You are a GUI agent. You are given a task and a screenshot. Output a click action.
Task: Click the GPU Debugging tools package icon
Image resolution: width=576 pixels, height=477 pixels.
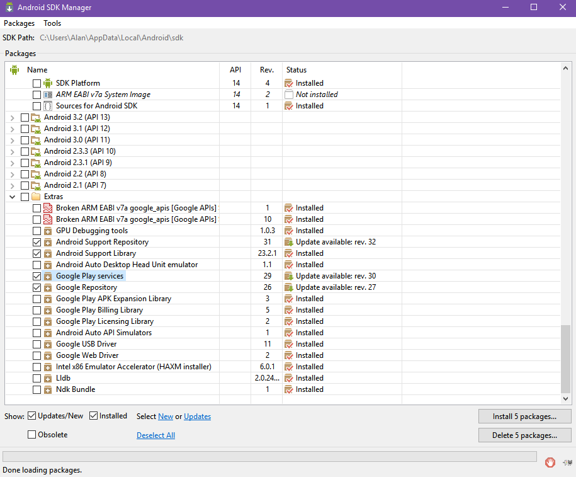(48, 231)
